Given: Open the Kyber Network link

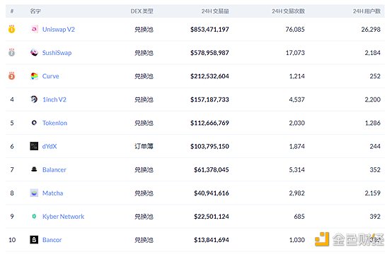Looking at the screenshot, I should click(63, 217).
